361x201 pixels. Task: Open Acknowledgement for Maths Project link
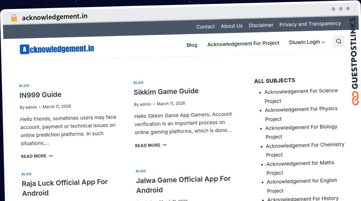click(300, 168)
